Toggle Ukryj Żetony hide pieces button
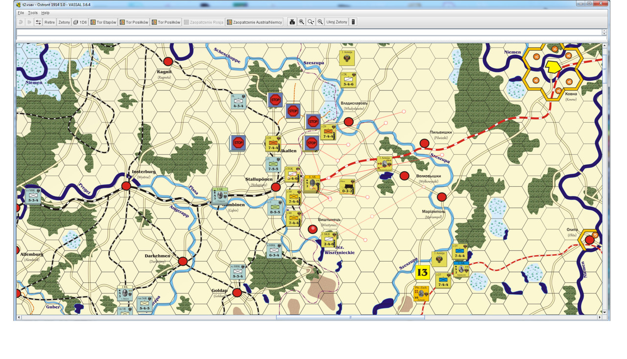The height and width of the screenshot is (359, 627). (337, 22)
